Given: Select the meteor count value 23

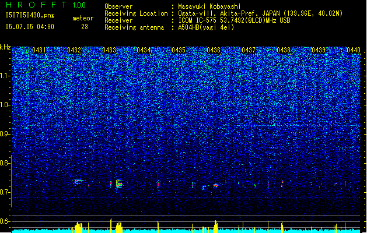Looking at the screenshot, I should (x=85, y=27).
